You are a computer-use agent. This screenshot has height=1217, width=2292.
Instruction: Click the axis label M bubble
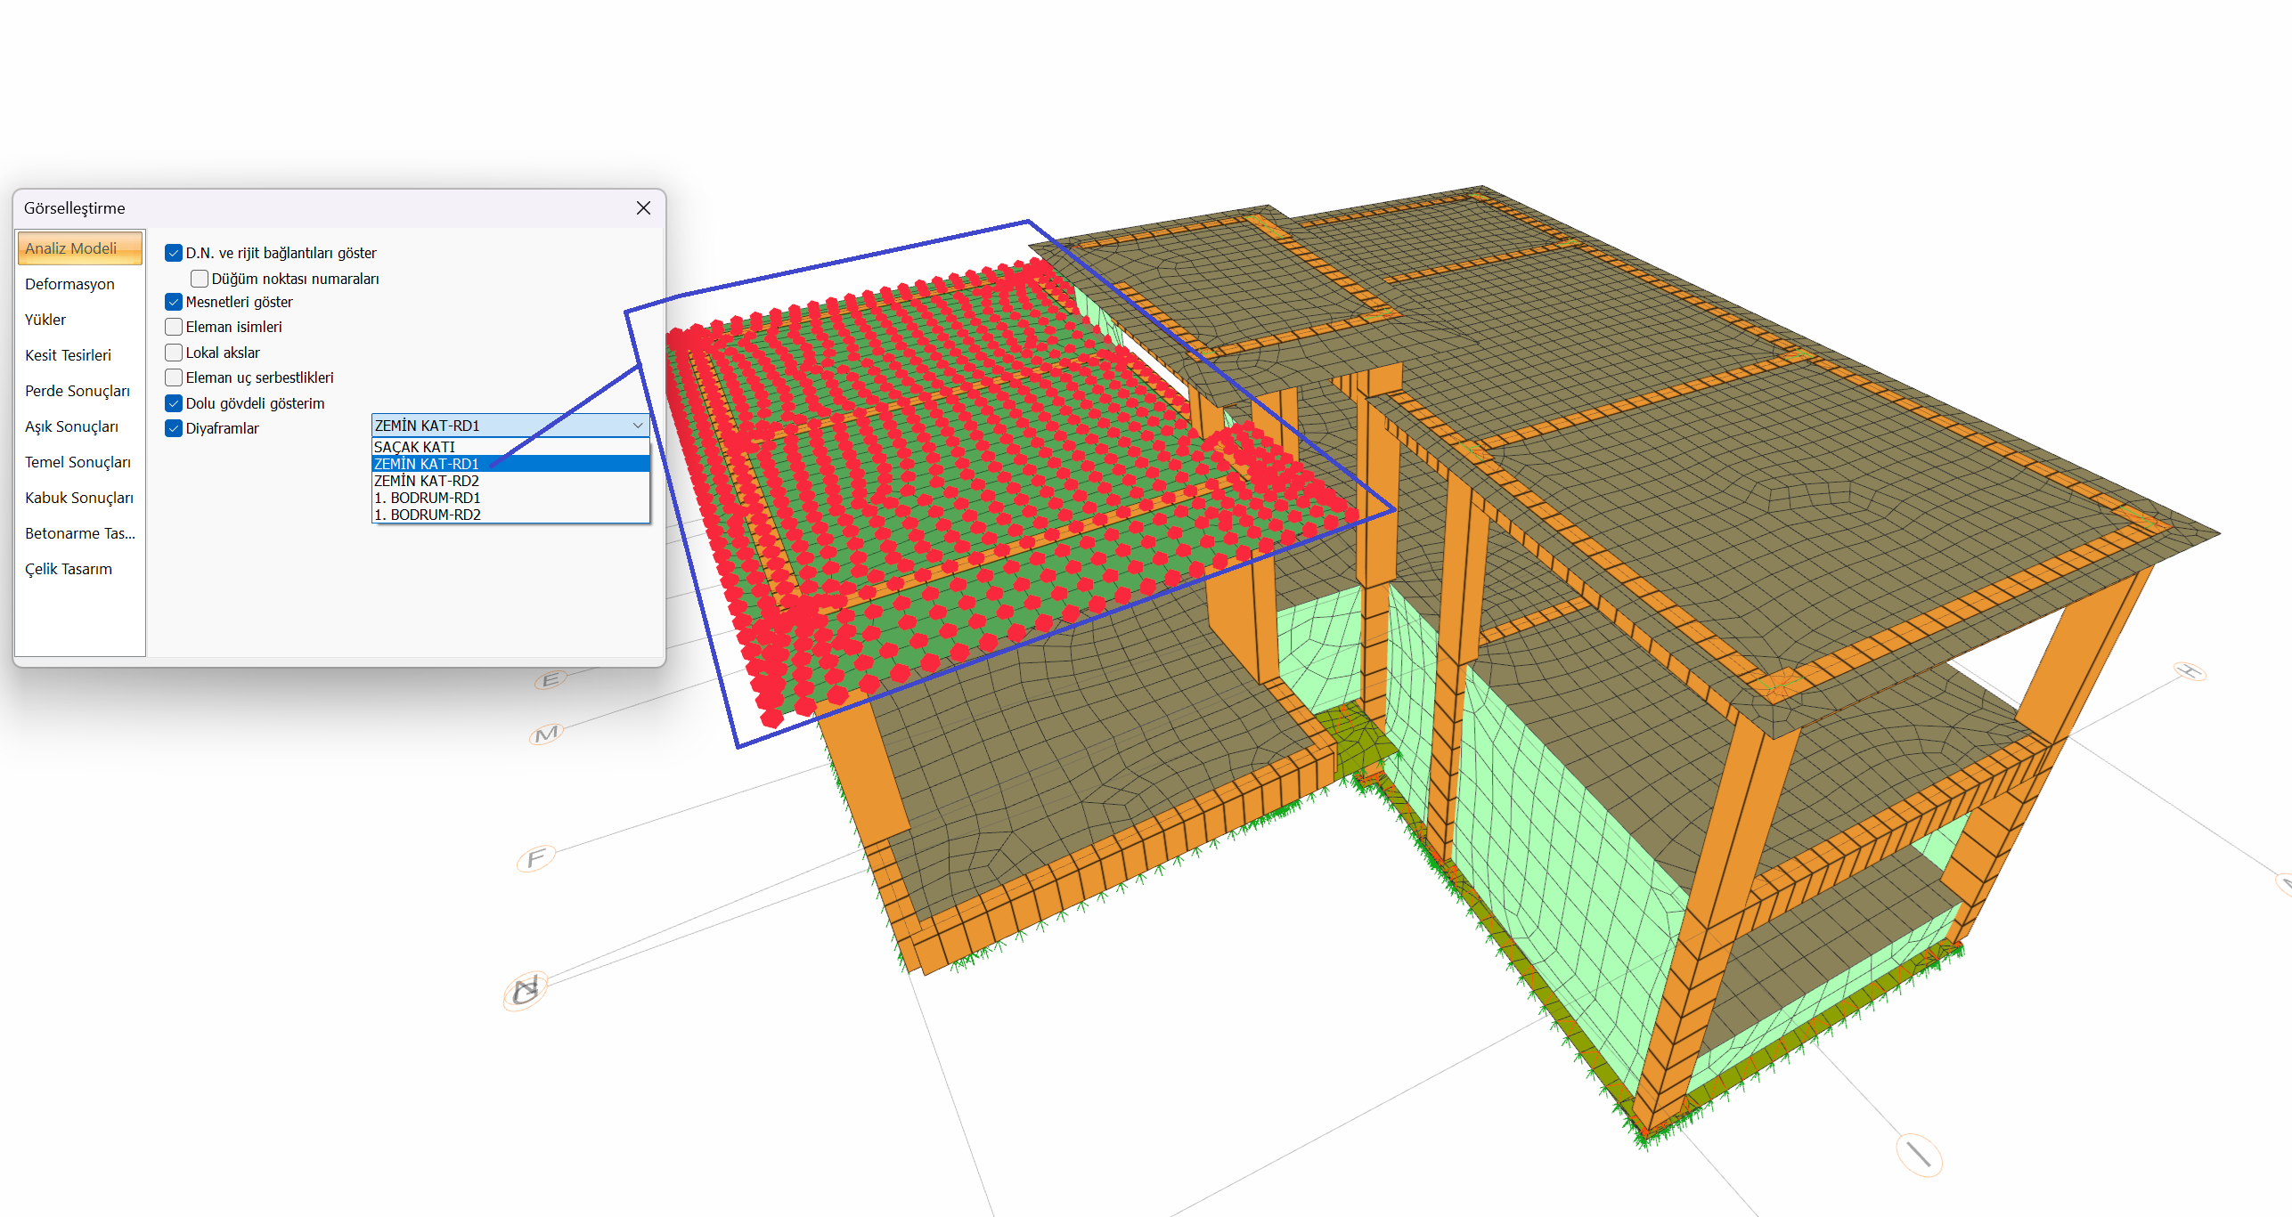[546, 734]
